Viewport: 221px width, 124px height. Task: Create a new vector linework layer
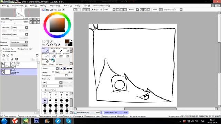click(8, 55)
